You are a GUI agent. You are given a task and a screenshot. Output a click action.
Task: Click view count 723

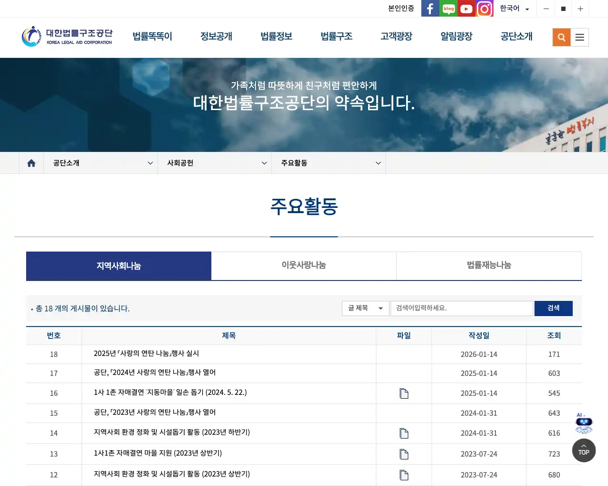pos(554,454)
